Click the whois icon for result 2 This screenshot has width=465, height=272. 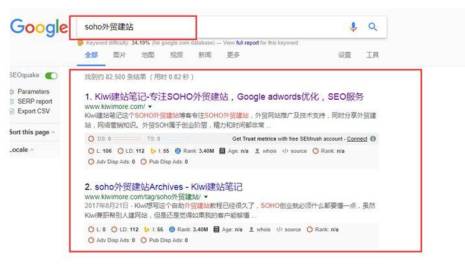click(251, 229)
